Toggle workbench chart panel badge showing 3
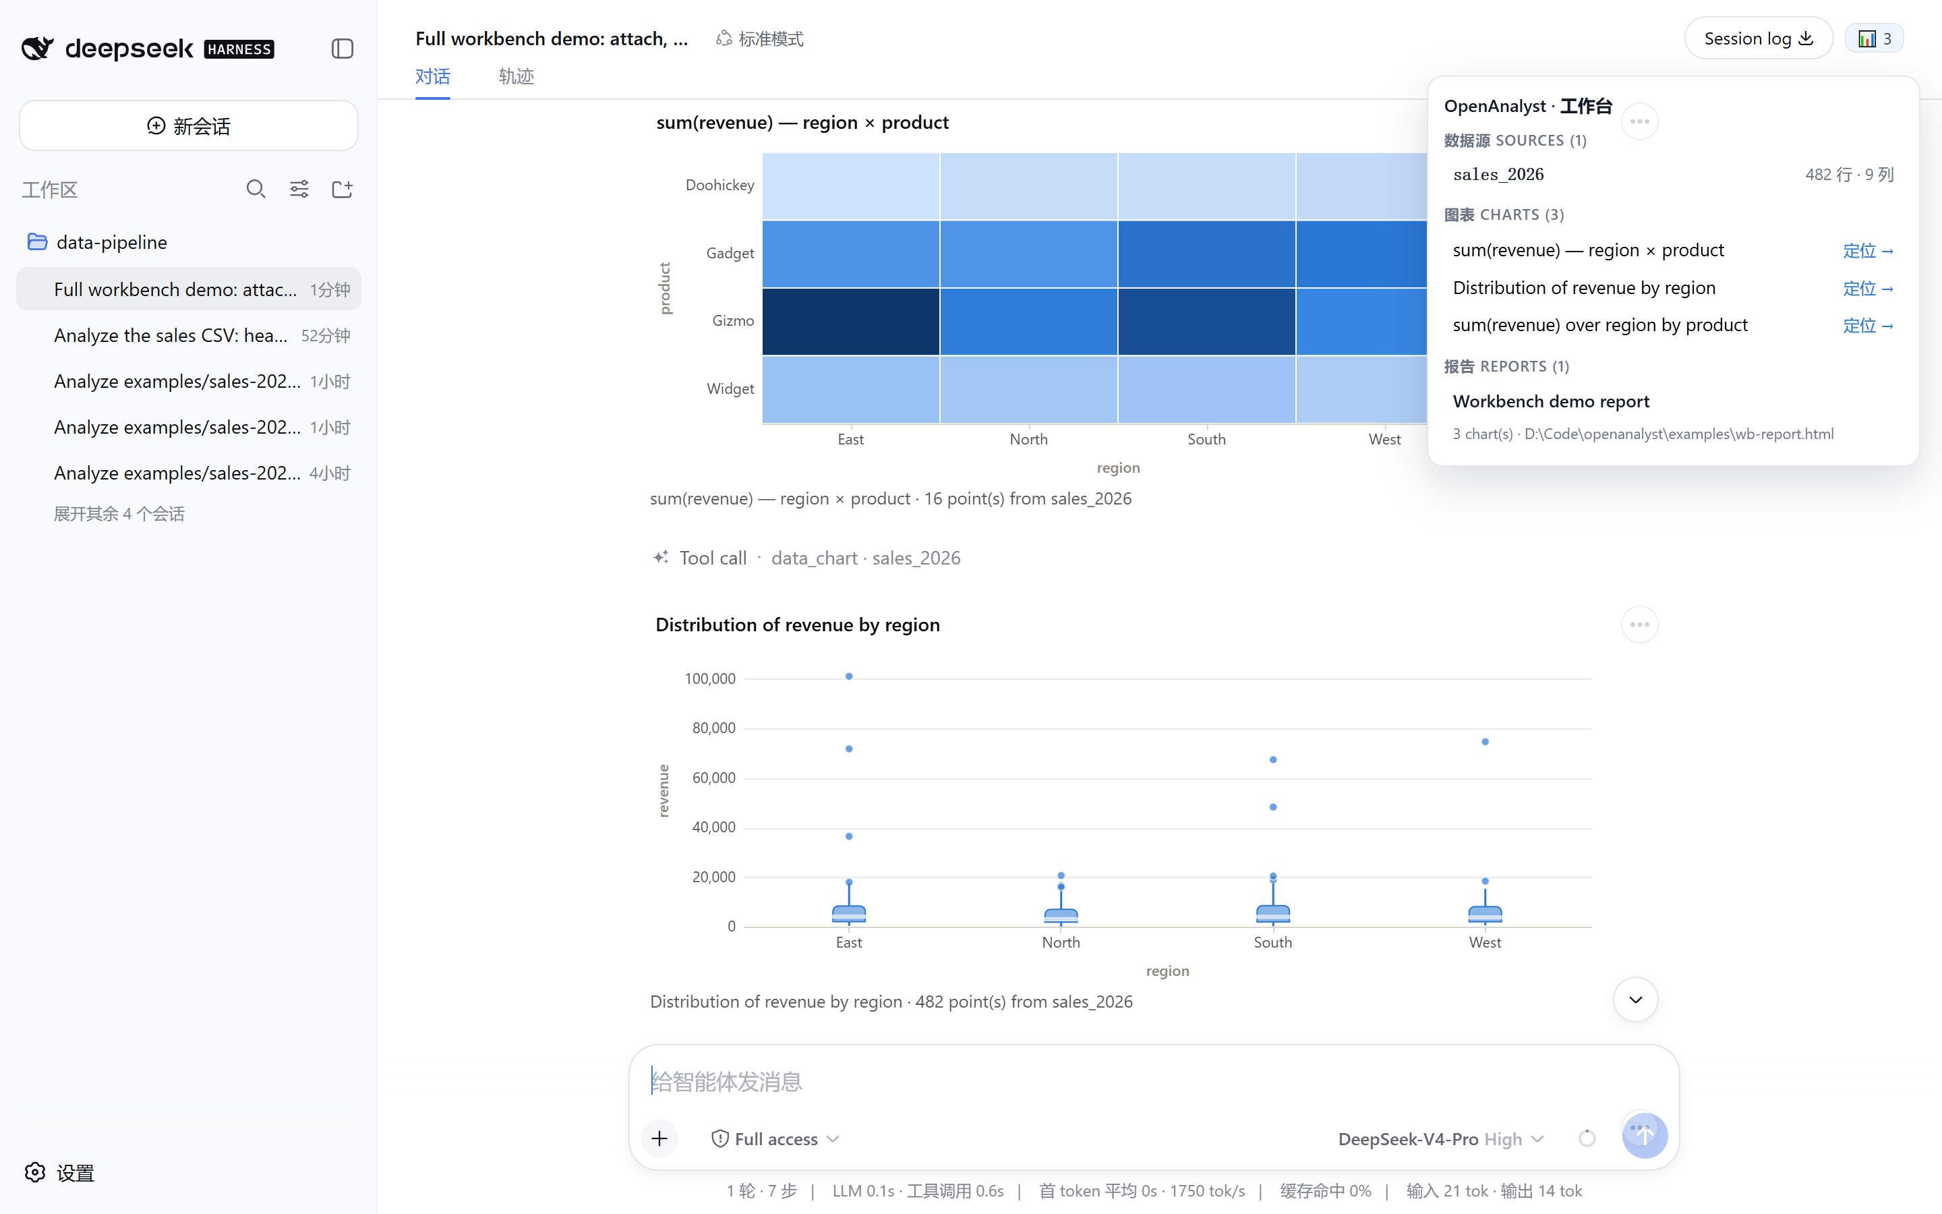1942x1214 pixels. tap(1875, 38)
